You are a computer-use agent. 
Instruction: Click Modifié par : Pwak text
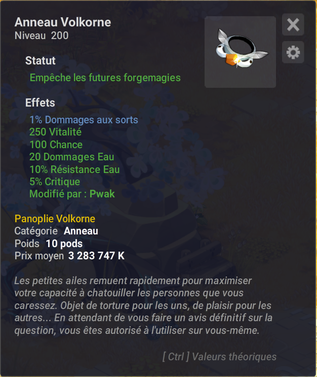72,194
